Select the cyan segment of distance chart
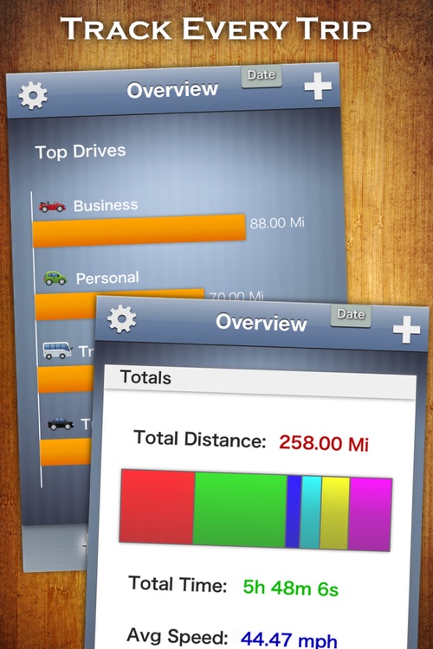The width and height of the screenshot is (433, 649). coord(310,512)
